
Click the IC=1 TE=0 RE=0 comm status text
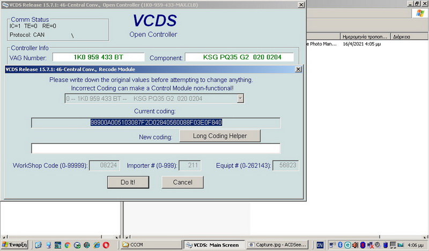point(33,26)
